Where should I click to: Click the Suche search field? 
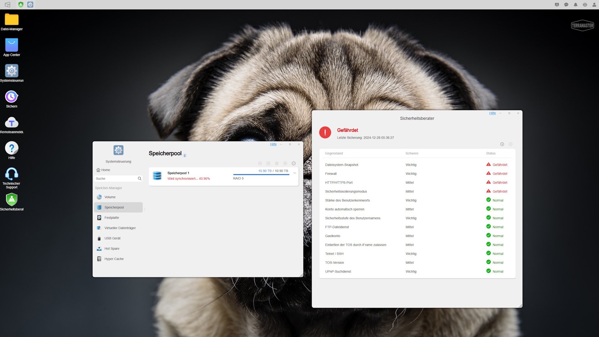118,178
